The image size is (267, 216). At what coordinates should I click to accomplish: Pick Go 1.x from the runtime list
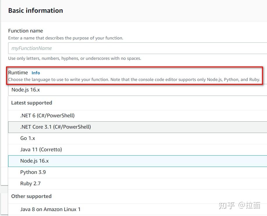point(28,138)
